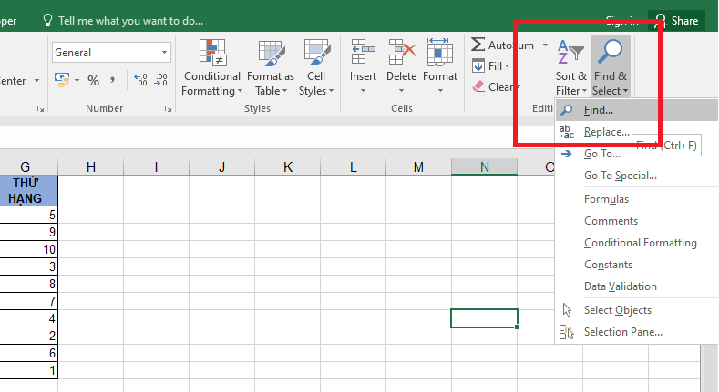Apply Comma Style format
719x392 pixels.
pyautogui.click(x=112, y=81)
